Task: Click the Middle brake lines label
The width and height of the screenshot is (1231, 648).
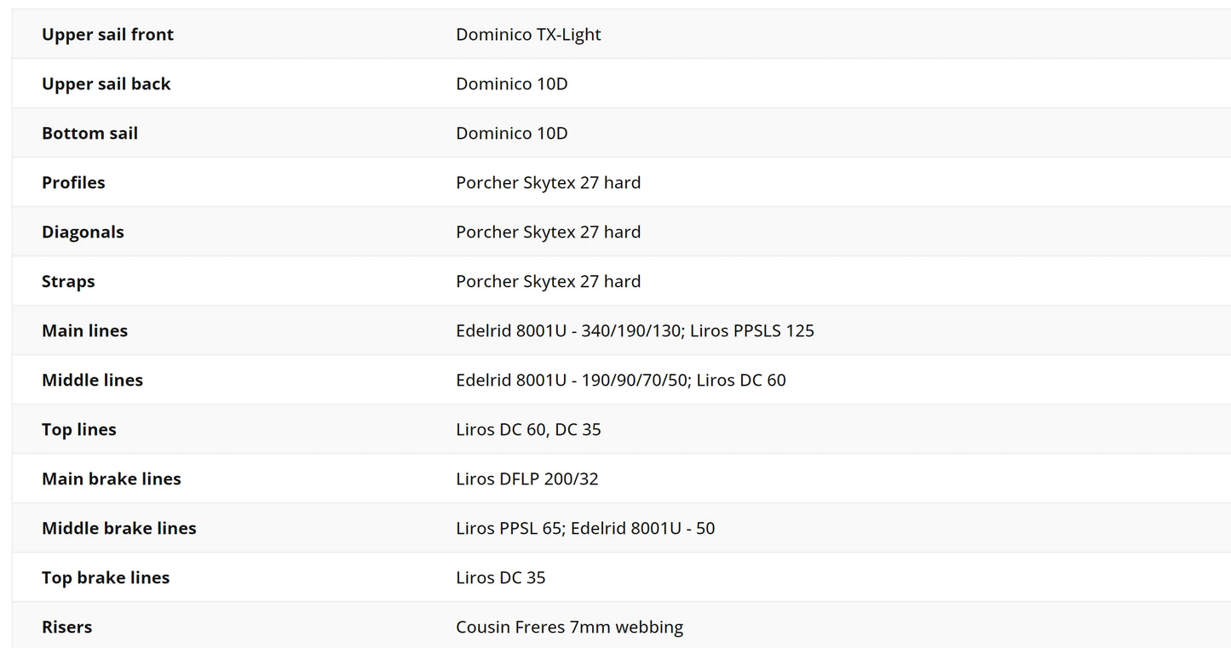Action: coord(118,528)
